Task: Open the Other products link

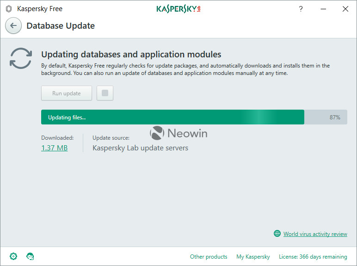Action: click(x=209, y=257)
